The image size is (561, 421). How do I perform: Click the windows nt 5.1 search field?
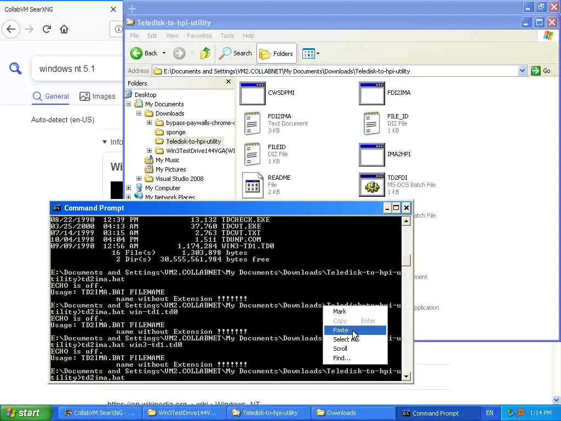pyautogui.click(x=77, y=69)
